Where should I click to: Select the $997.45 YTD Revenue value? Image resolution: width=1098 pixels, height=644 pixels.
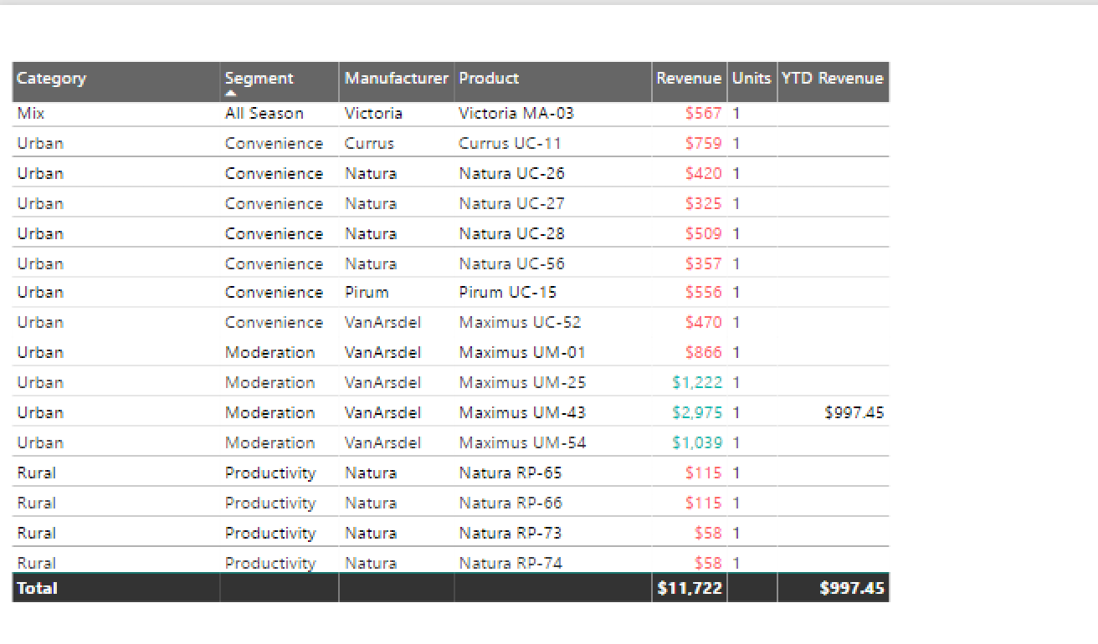tap(855, 412)
